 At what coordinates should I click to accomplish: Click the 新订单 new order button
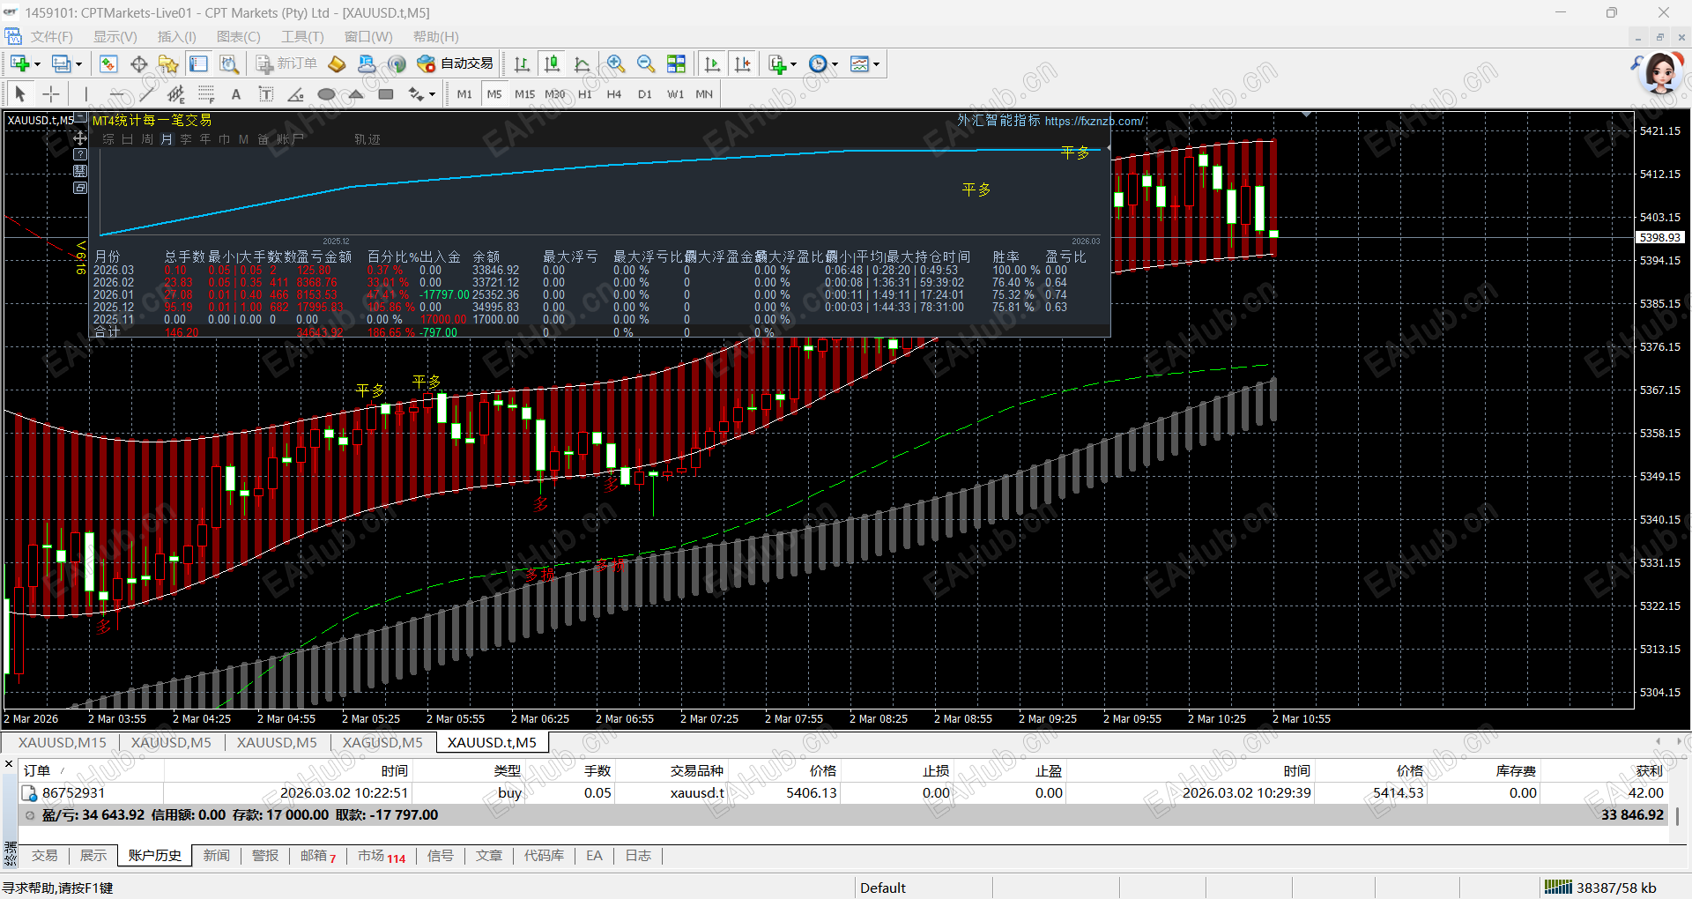pyautogui.click(x=286, y=64)
